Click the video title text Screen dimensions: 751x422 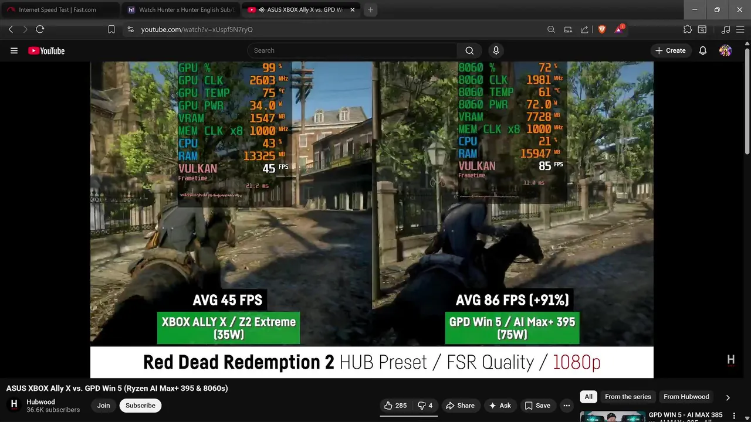pos(117,388)
